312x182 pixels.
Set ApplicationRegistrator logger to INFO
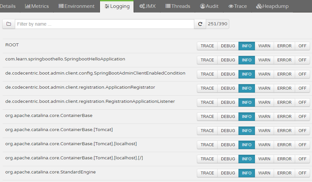pyautogui.click(x=247, y=88)
